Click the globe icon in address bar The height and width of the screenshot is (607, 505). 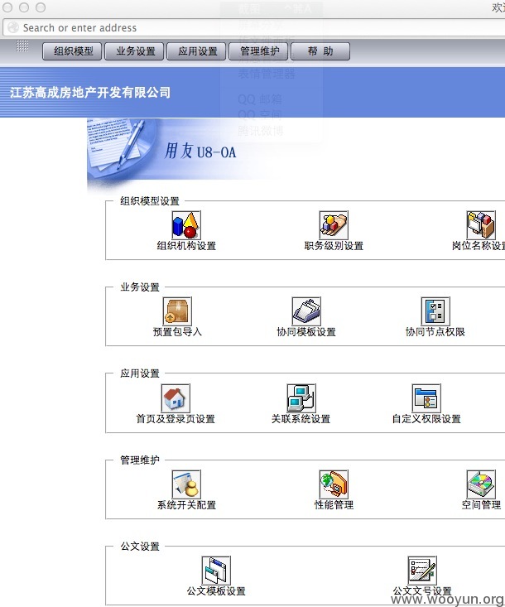coord(13,27)
